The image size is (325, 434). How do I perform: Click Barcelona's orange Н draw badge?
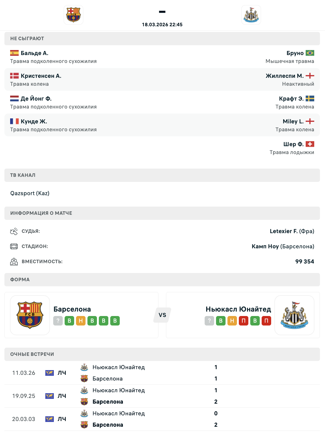pos(81,321)
